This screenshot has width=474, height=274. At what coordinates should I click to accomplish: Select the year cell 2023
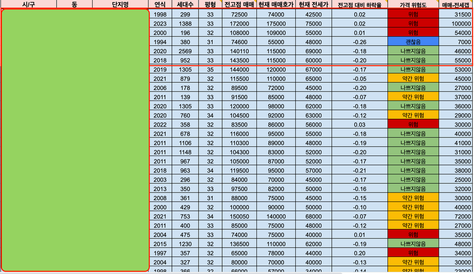pyautogui.click(x=160, y=24)
